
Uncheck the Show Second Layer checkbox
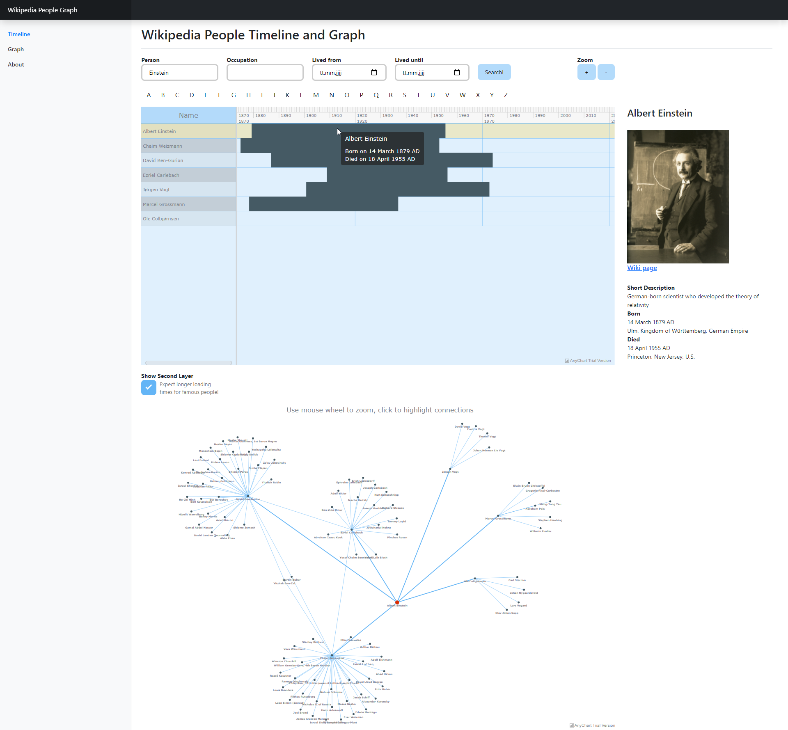[x=149, y=387]
